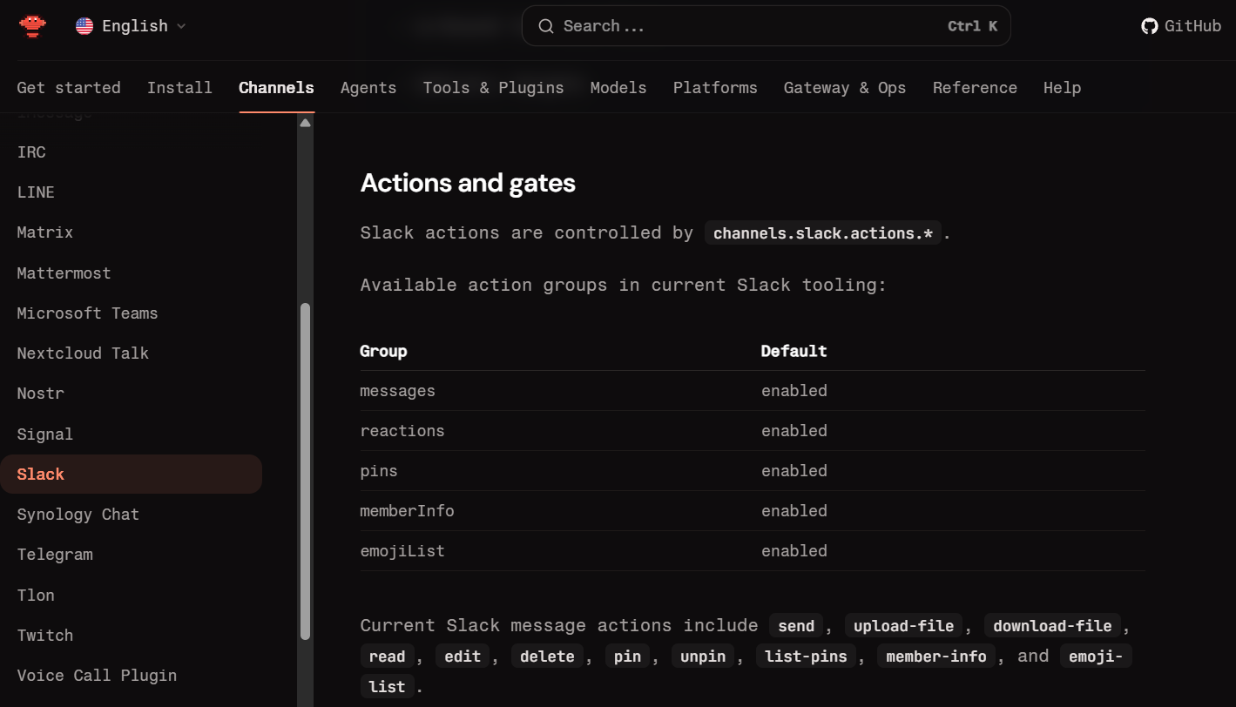Click enabled value in messages row
The image size is (1236, 707).
[794, 391]
